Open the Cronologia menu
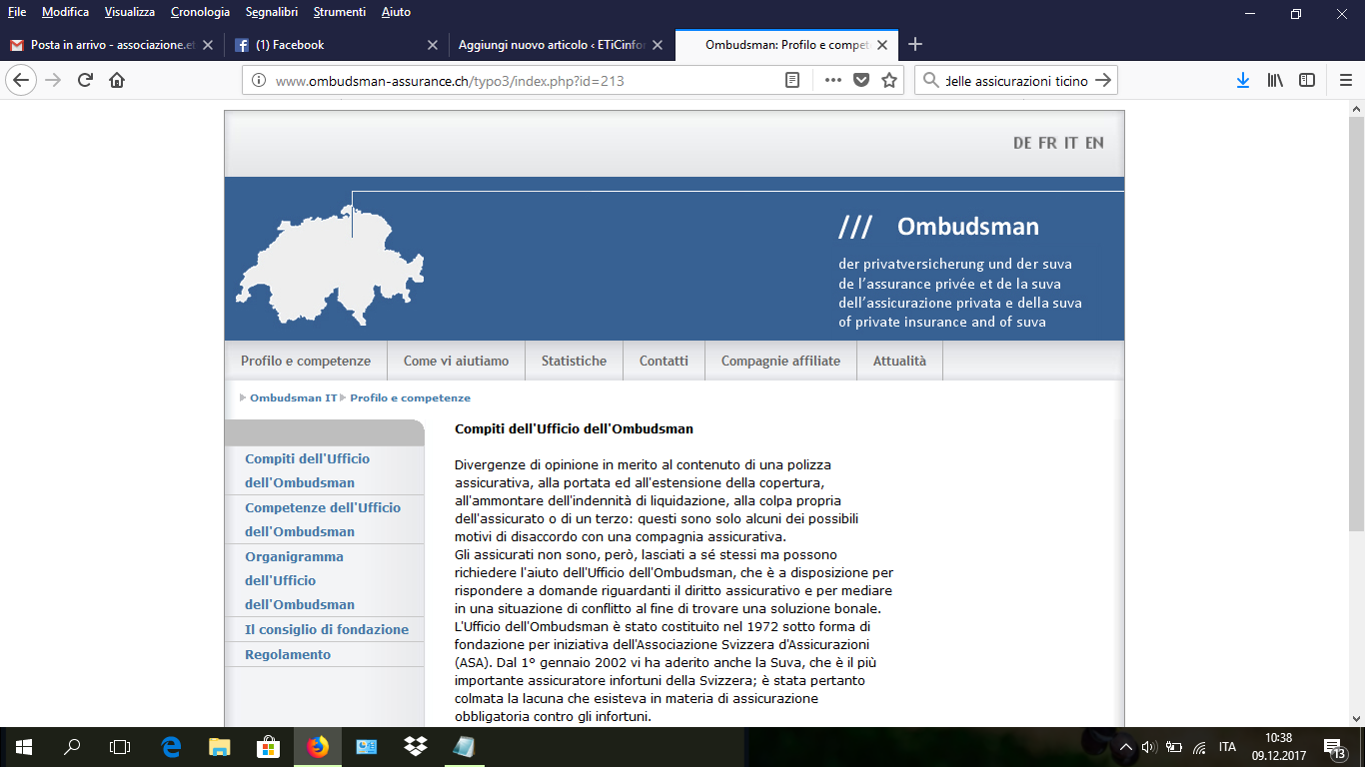 200,12
